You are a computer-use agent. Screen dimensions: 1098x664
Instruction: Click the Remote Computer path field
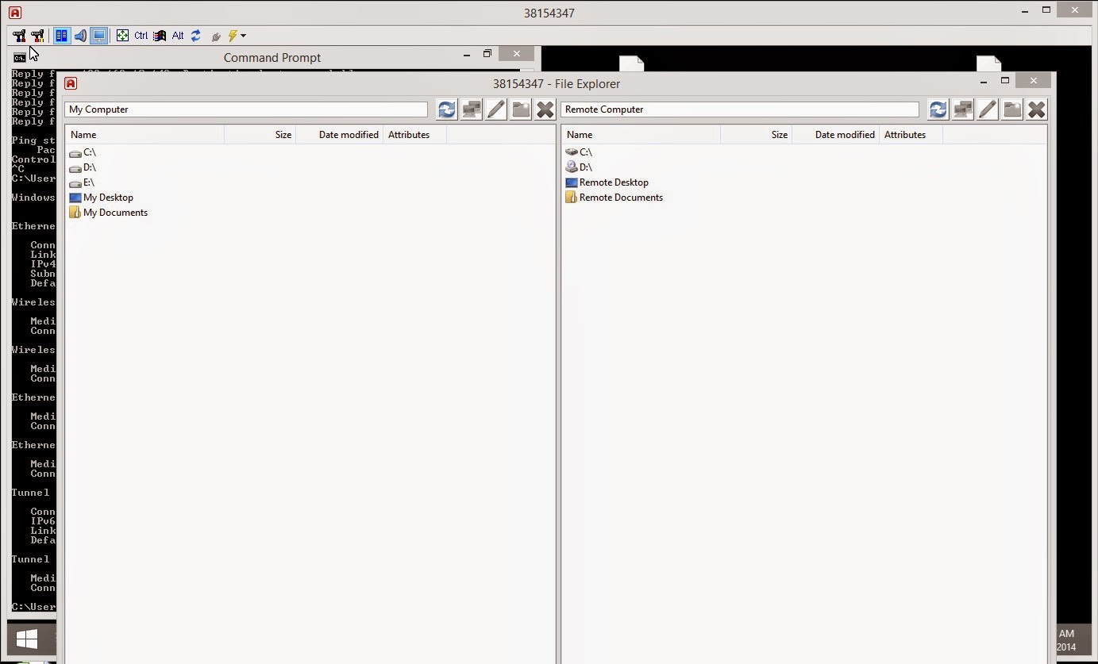point(740,109)
